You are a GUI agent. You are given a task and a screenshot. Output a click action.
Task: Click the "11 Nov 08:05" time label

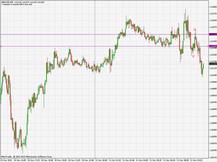pos(183,160)
